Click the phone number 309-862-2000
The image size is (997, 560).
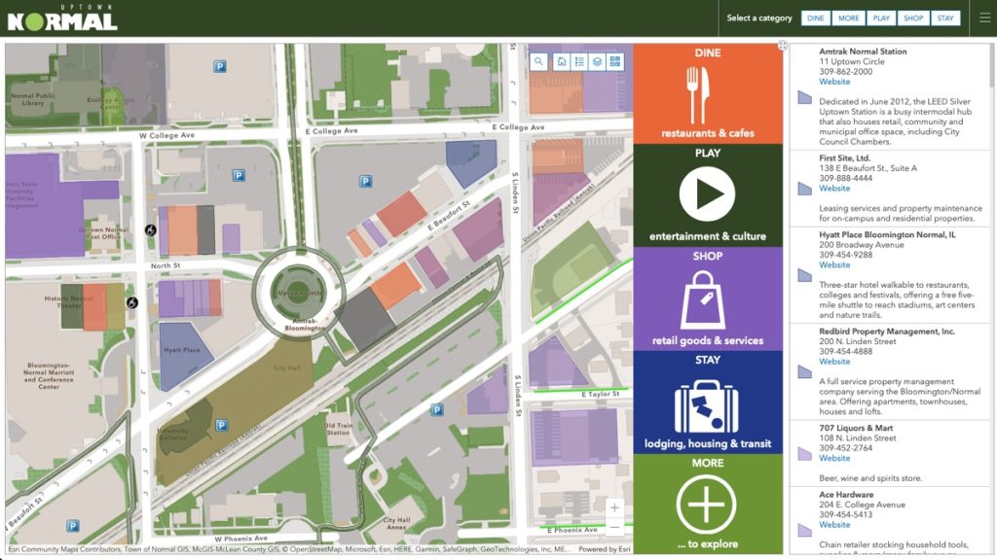pyautogui.click(x=846, y=72)
